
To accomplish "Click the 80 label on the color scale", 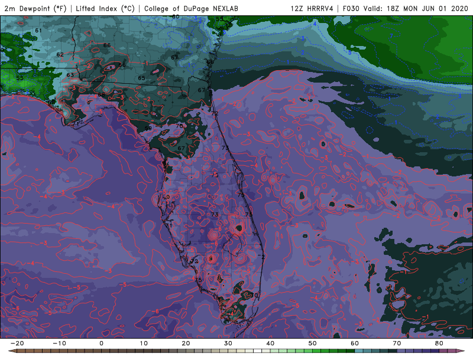I will (x=439, y=343).
